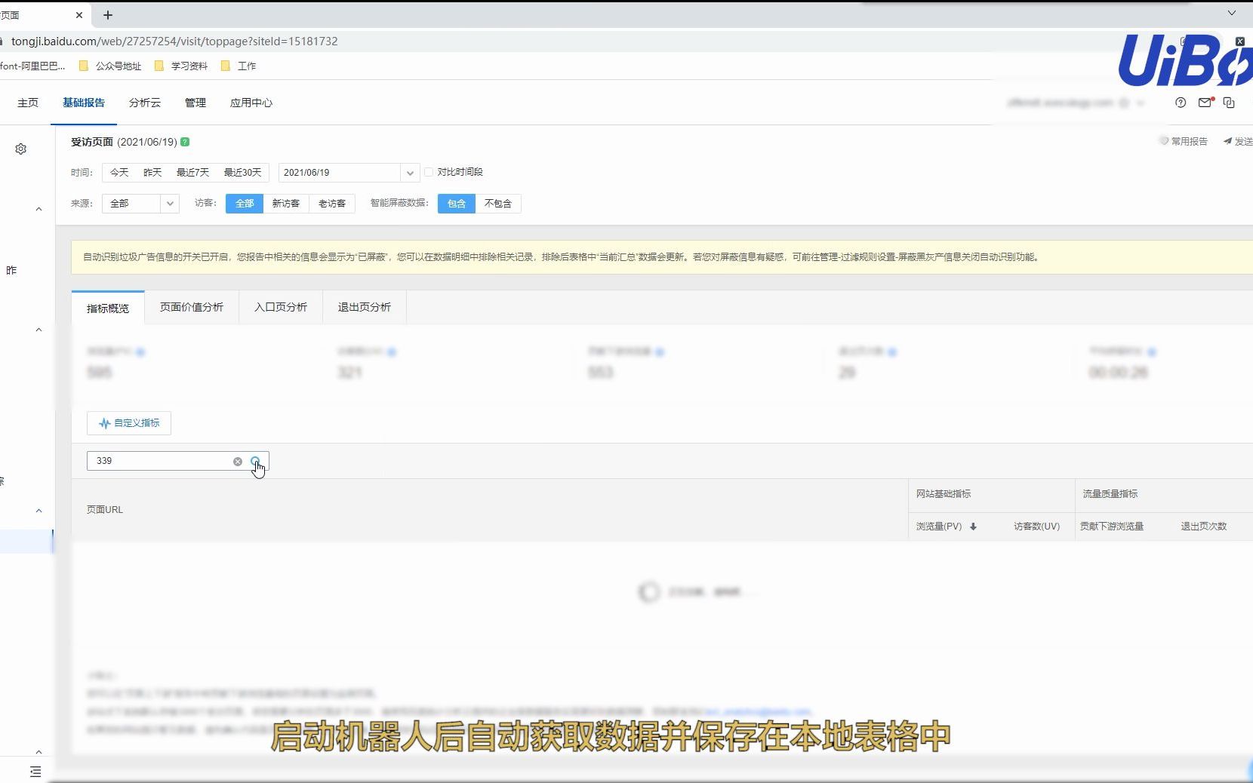This screenshot has width=1253, height=783.
Task: Click the copy pages icon in top bar
Action: pos(1230,103)
